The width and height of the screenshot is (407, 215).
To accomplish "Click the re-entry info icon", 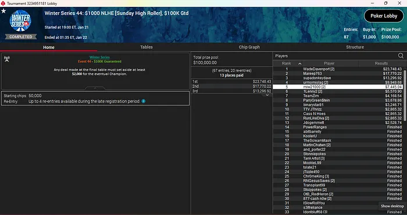I will click(144, 101).
